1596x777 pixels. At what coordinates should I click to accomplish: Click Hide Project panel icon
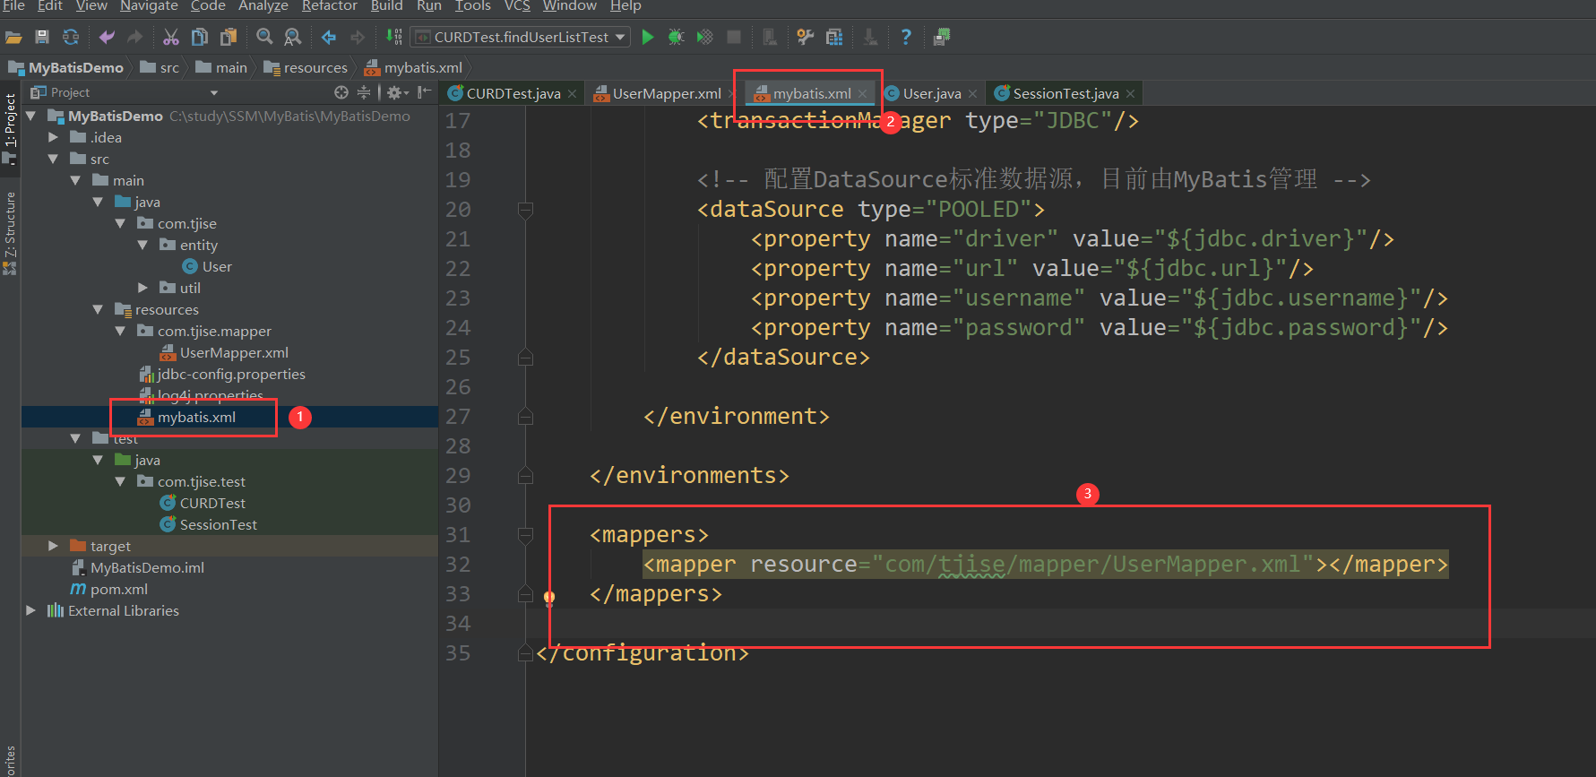[x=425, y=92]
